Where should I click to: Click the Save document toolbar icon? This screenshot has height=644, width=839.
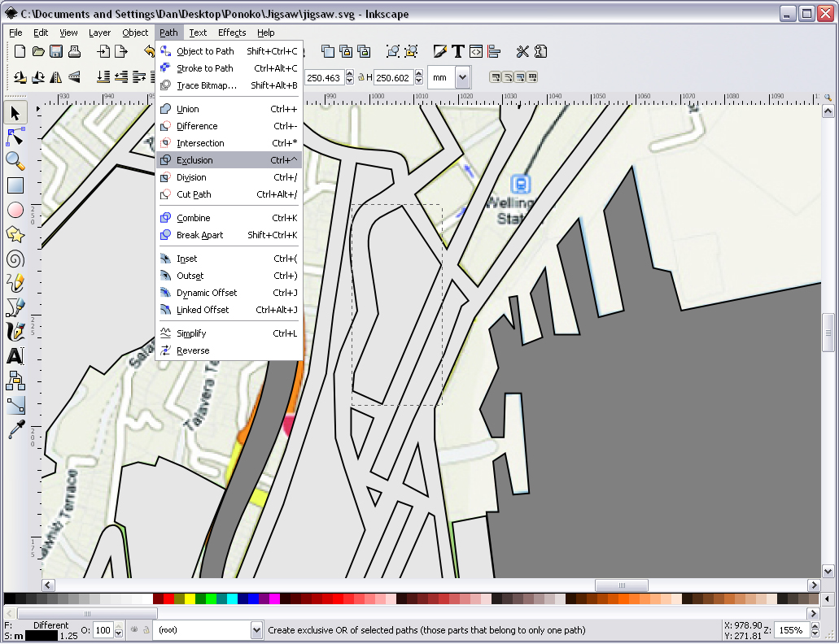56,52
